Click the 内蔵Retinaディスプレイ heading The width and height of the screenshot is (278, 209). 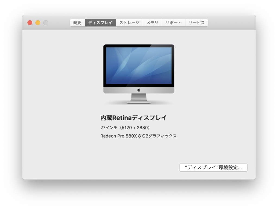133,118
